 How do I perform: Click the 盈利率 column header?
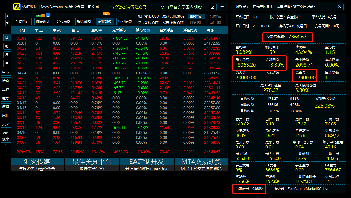97,30
